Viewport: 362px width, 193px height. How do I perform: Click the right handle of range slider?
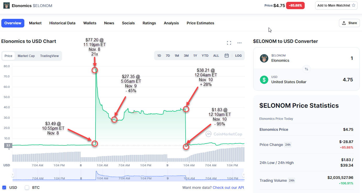244,175
